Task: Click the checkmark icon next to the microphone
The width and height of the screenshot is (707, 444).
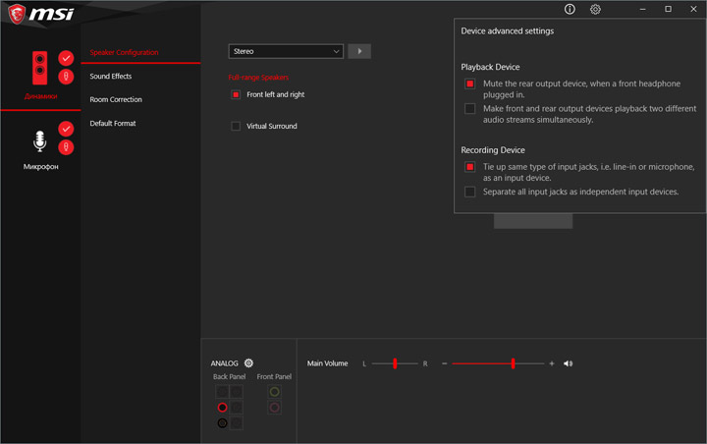Action: [66, 129]
